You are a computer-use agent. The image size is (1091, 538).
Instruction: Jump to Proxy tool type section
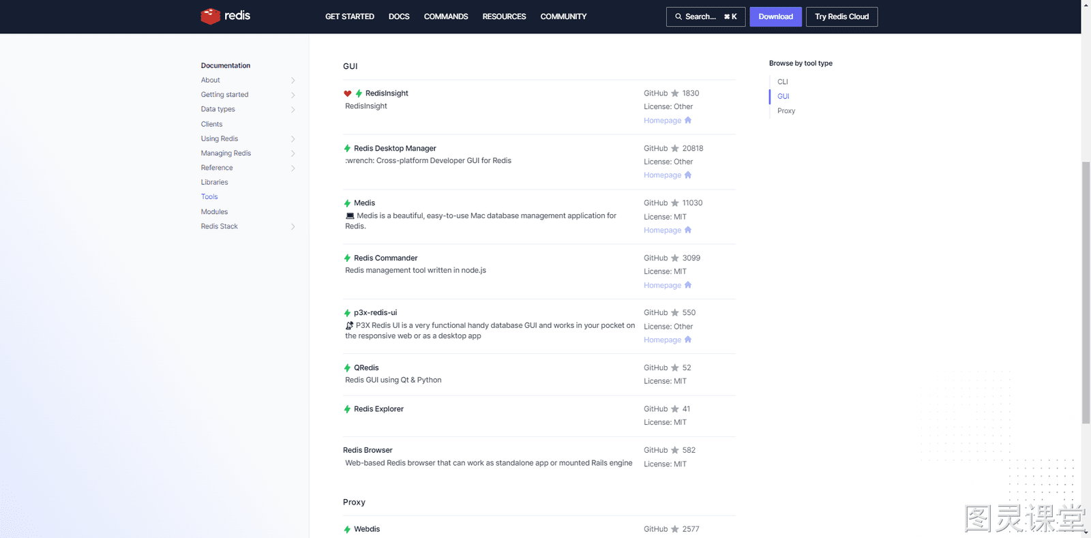pos(786,111)
